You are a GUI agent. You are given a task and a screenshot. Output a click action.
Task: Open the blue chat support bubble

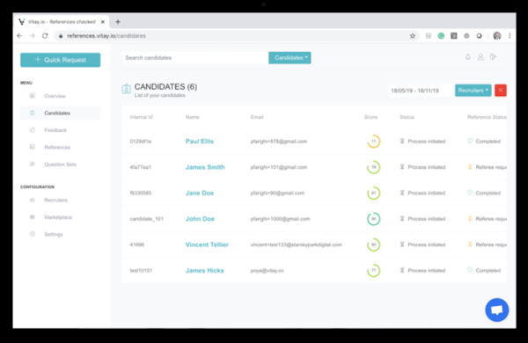click(x=496, y=310)
